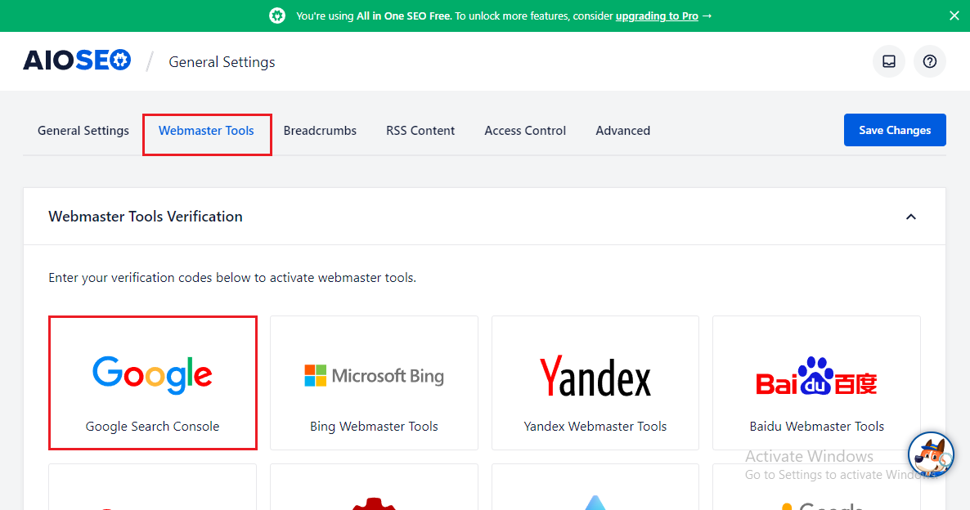
Task: Click the help question mark icon
Action: [x=930, y=61]
